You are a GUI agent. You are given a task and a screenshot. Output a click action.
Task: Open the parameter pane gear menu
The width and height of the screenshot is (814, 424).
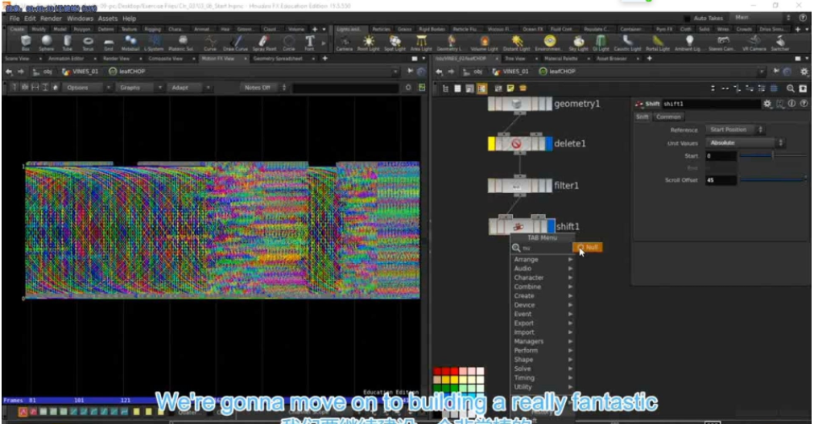click(766, 104)
